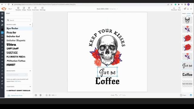
Task: Click the square frame icon in sidebar
Action: pos(2,74)
